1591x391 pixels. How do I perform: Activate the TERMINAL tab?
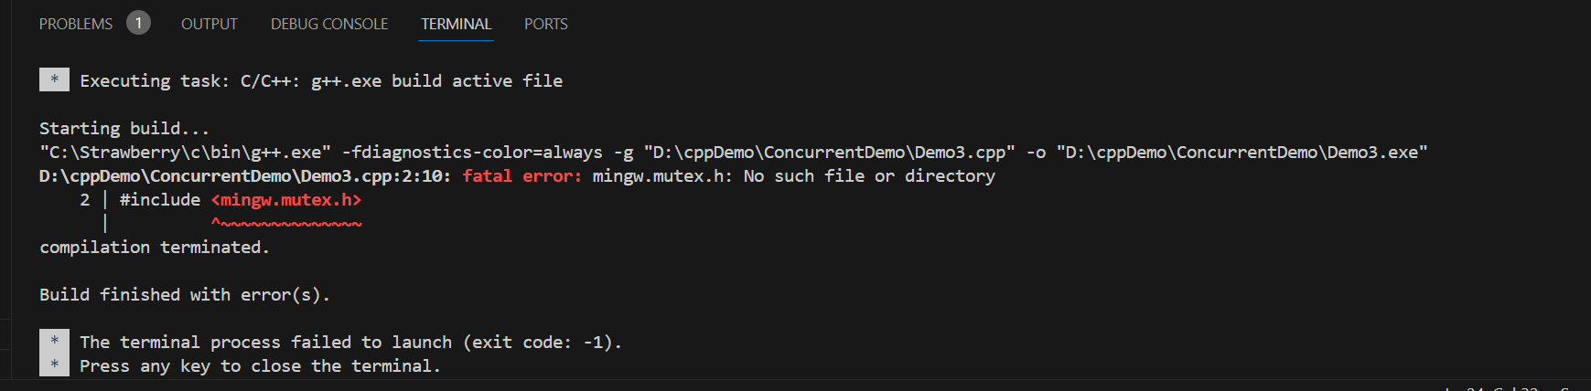(457, 24)
